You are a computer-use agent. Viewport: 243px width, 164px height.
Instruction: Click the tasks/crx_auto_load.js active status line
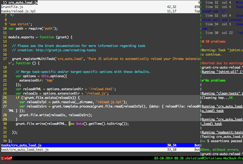(101, 145)
